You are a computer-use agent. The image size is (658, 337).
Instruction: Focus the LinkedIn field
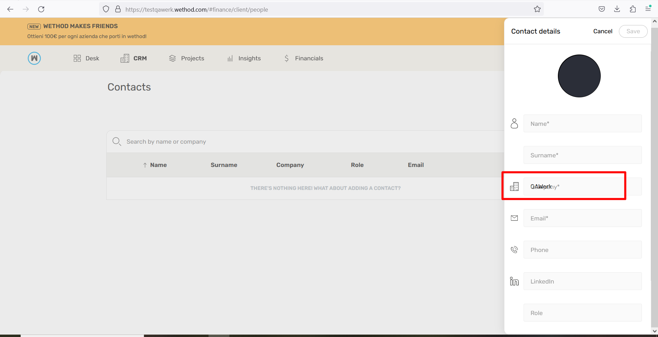pyautogui.click(x=583, y=281)
